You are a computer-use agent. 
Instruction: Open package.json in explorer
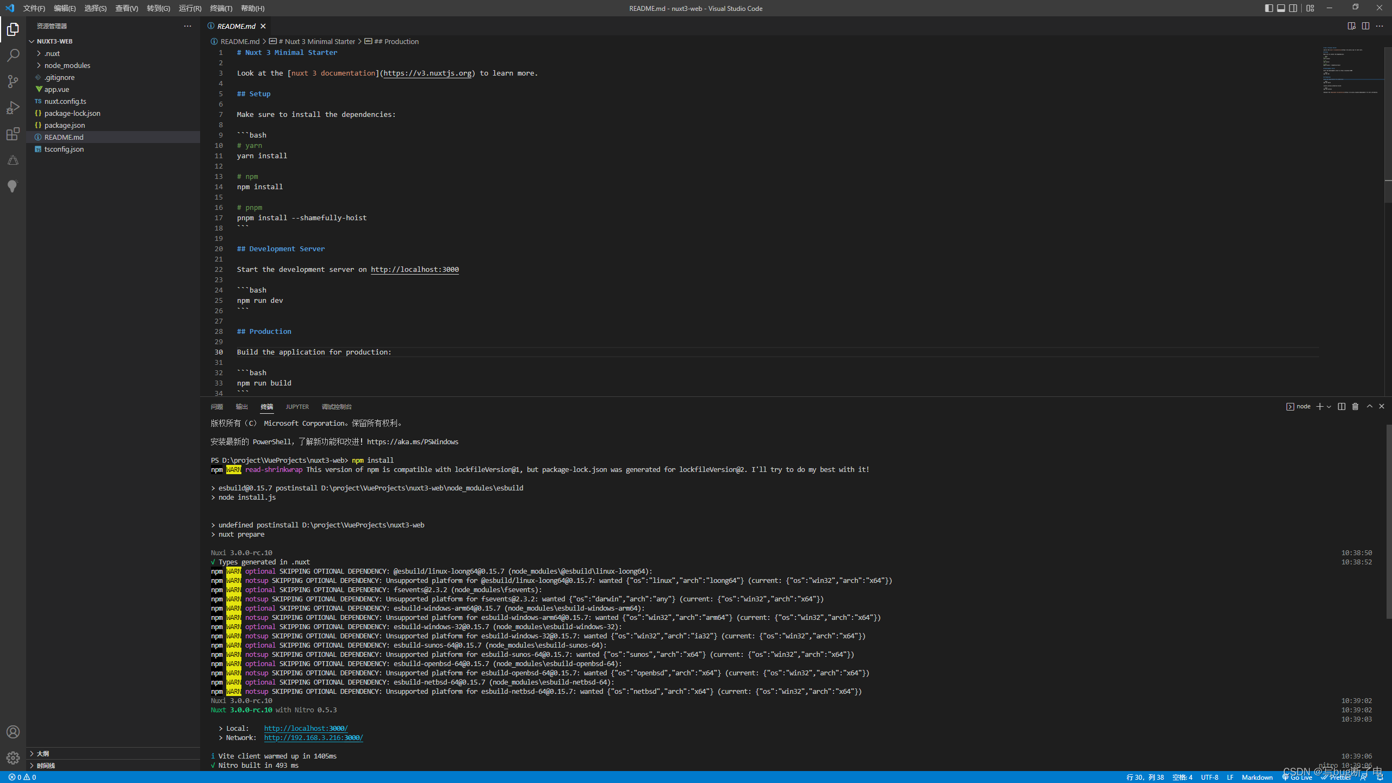pos(113,125)
